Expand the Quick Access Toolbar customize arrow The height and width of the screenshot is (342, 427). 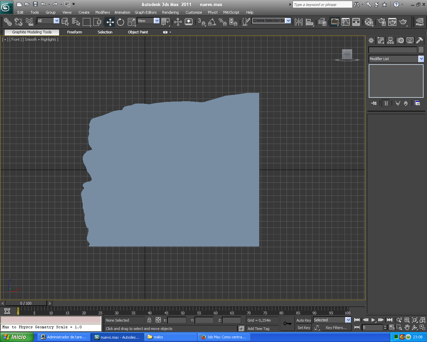click(x=74, y=4)
